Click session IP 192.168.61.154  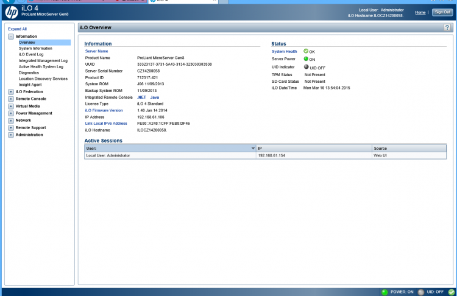coord(271,155)
